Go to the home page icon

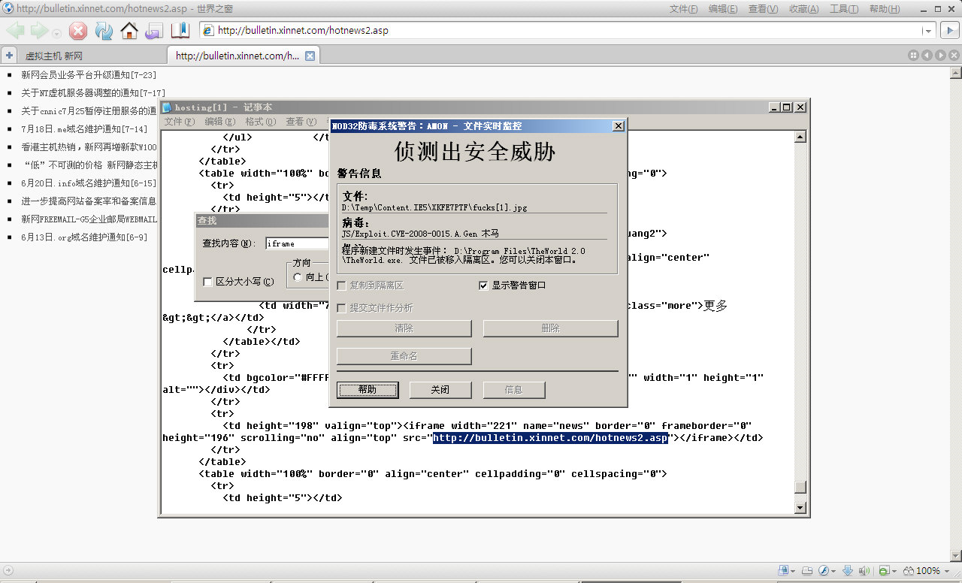129,31
